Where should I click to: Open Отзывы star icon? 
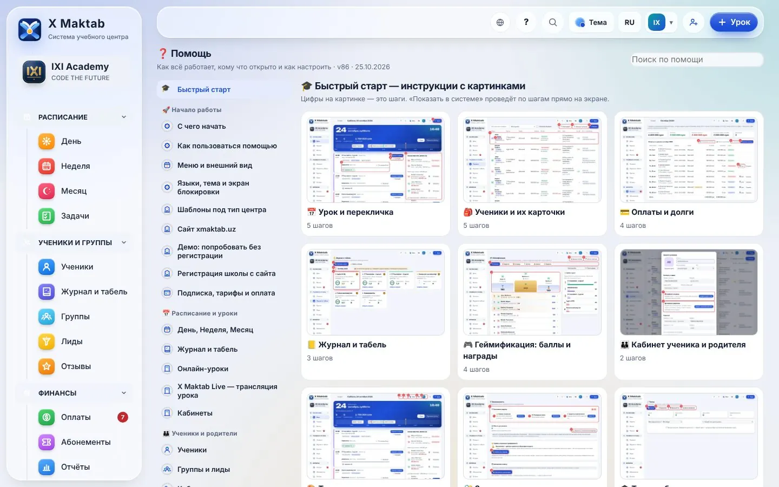47,366
